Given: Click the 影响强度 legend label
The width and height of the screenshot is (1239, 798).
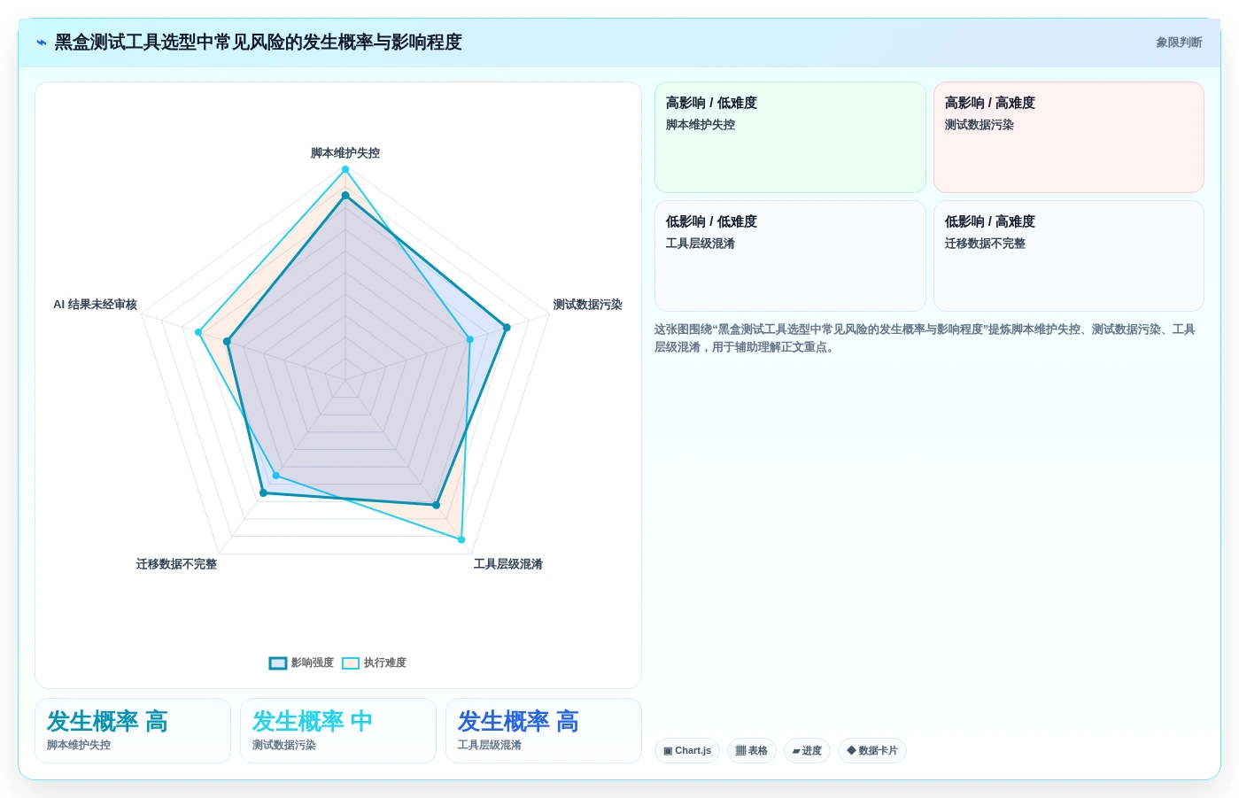Looking at the screenshot, I should point(313,663).
